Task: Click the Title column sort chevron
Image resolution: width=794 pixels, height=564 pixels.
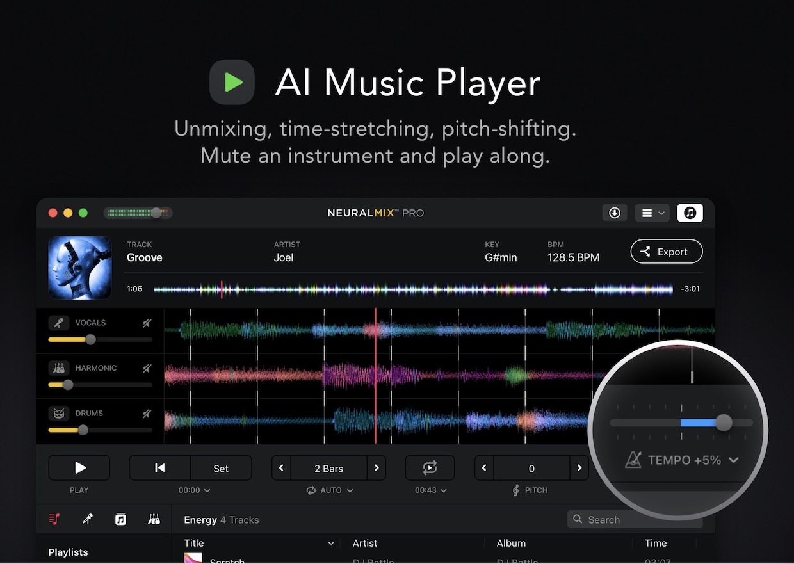Action: coord(331,544)
